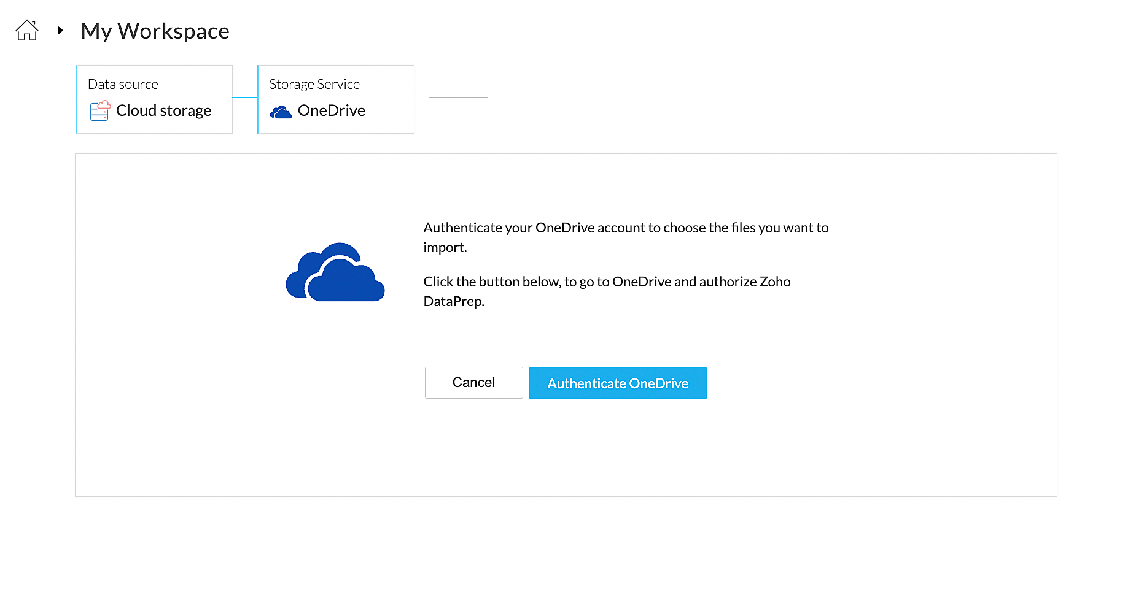
Task: Cancel the OneDrive authentication
Action: [473, 383]
